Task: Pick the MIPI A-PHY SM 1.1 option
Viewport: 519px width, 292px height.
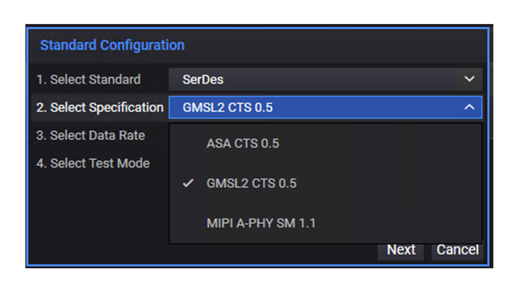Action: coord(261,223)
